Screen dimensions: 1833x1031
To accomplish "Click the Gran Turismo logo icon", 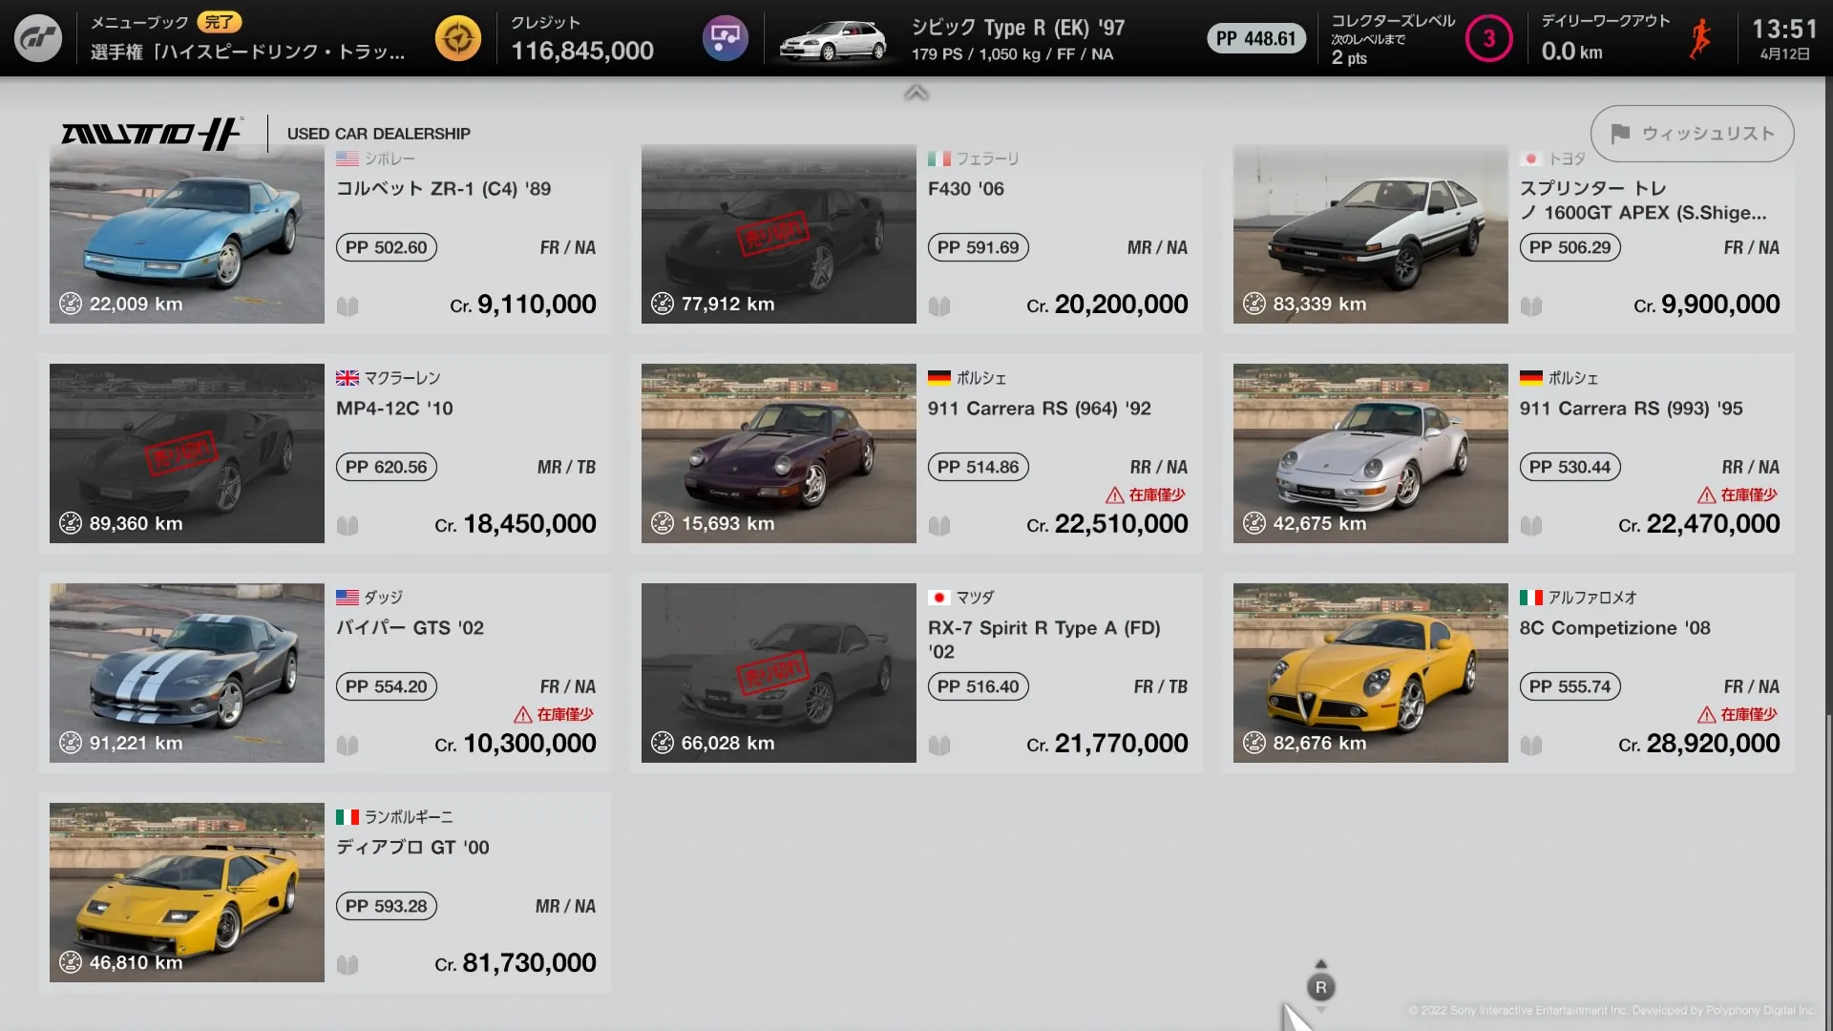I will [38, 38].
